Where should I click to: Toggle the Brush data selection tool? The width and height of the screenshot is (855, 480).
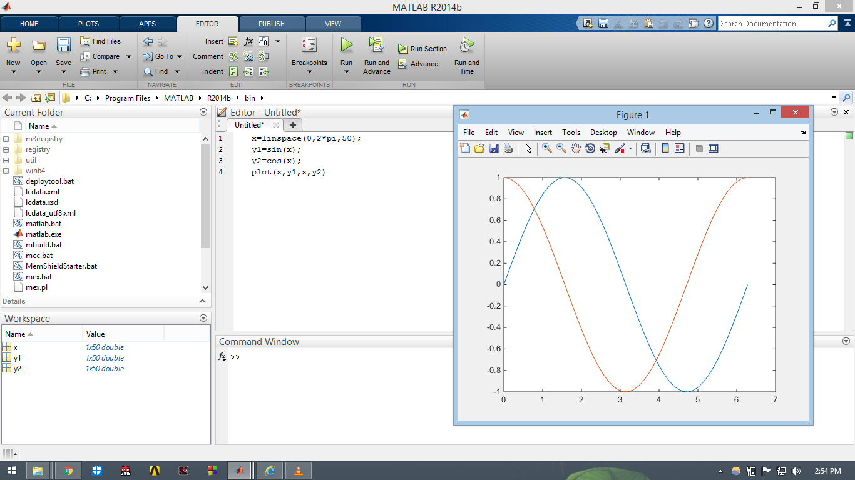620,148
